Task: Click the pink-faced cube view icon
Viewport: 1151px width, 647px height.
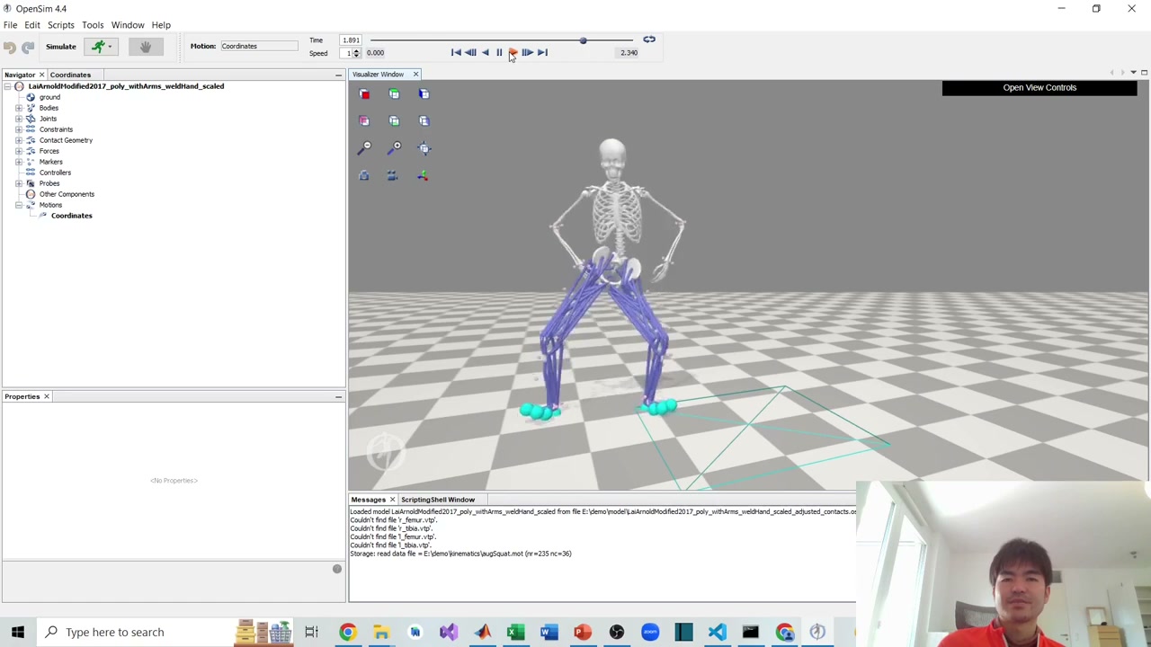Action: [364, 120]
